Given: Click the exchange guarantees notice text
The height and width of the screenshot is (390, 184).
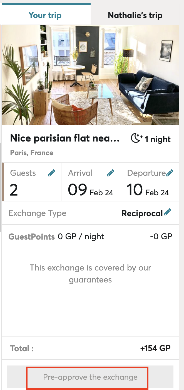Looking at the screenshot, I should (90, 274).
